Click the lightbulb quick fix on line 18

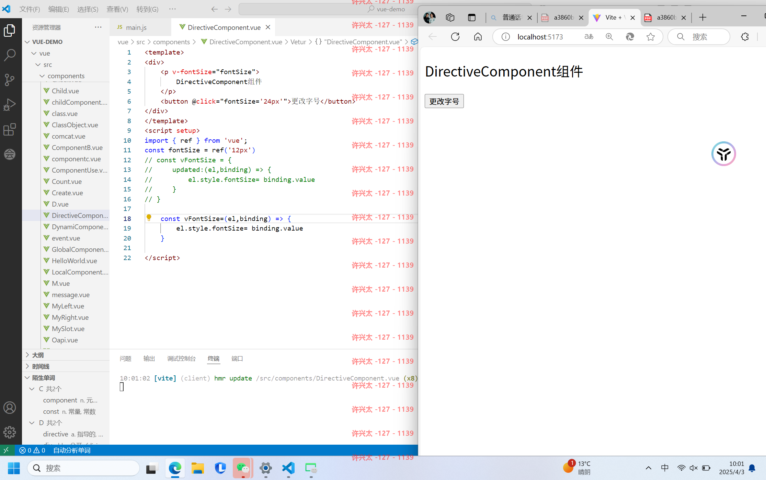click(x=149, y=218)
